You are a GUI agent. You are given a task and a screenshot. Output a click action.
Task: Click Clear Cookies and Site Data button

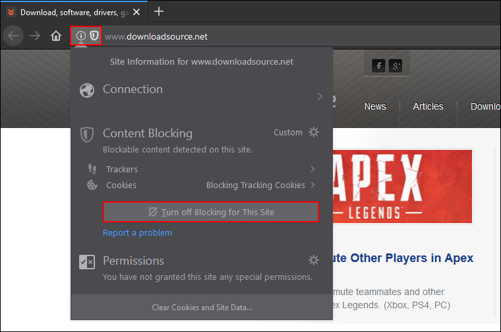[x=202, y=308]
